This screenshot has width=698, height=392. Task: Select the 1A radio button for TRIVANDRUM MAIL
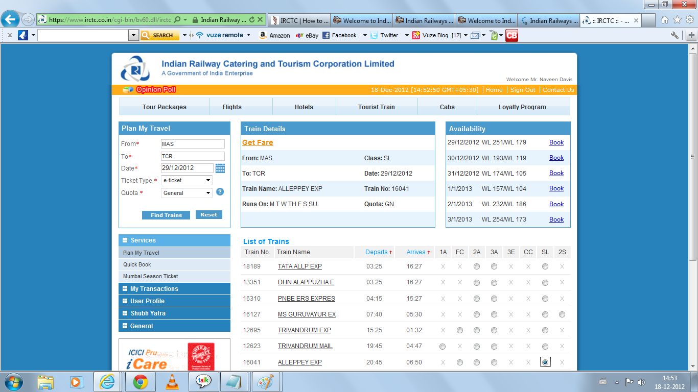coord(443,346)
